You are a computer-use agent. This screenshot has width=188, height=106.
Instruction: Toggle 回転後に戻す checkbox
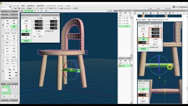46,31
